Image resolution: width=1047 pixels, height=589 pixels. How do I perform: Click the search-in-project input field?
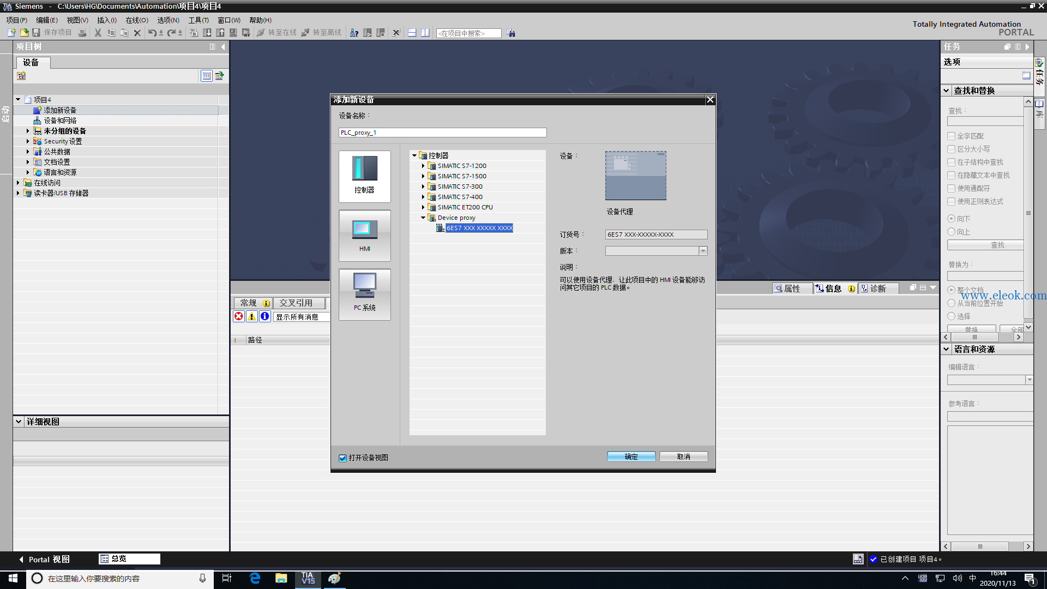pyautogui.click(x=469, y=33)
